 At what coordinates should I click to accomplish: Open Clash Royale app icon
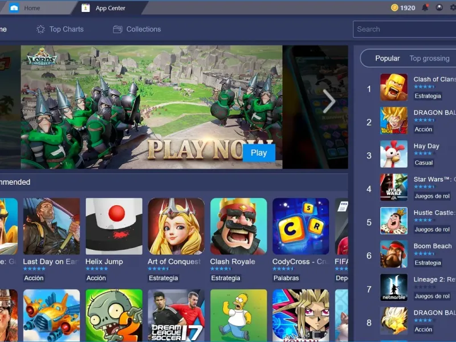click(238, 226)
